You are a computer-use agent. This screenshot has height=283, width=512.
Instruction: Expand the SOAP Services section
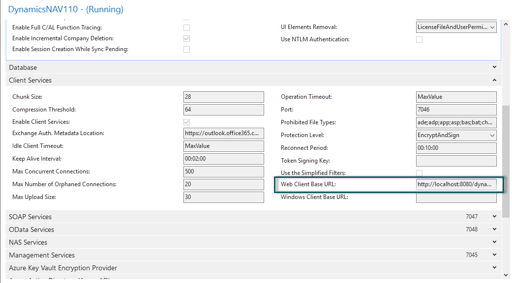494,217
